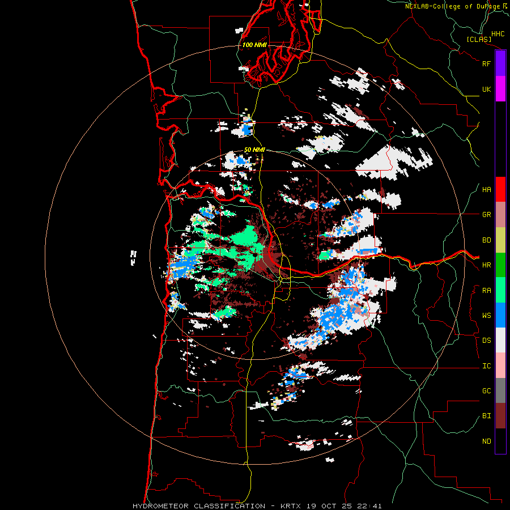Image resolution: width=510 pixels, height=510 pixels.
Task: Click the HA legend label
Action: tap(486, 190)
